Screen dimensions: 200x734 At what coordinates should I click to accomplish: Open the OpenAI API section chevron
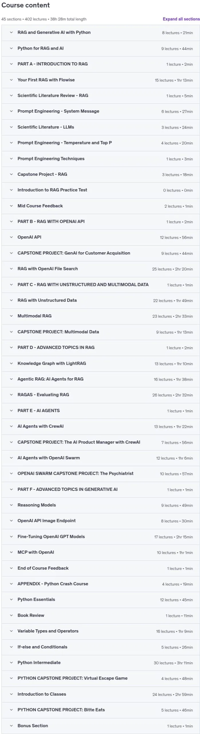tap(11, 237)
